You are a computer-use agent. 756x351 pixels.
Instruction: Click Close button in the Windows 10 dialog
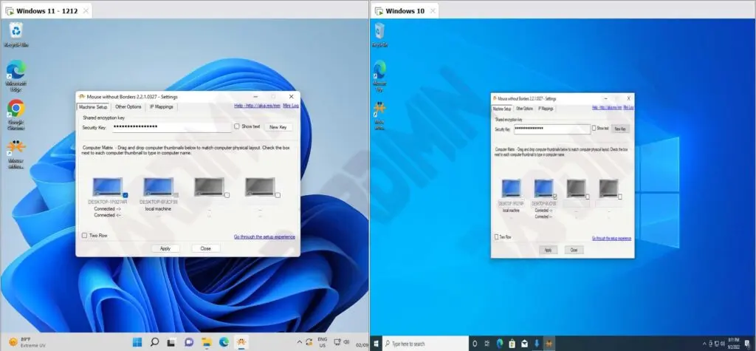(574, 250)
